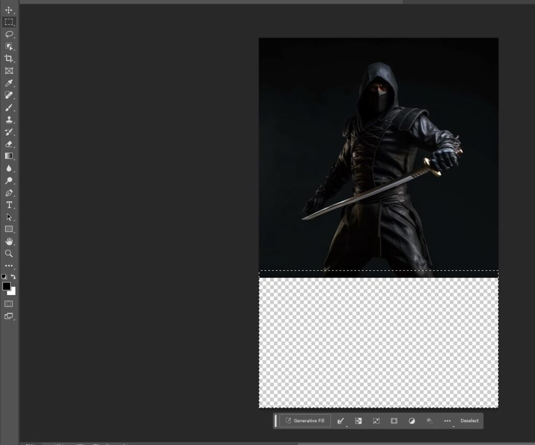Choose the Crop tool

click(x=9, y=59)
